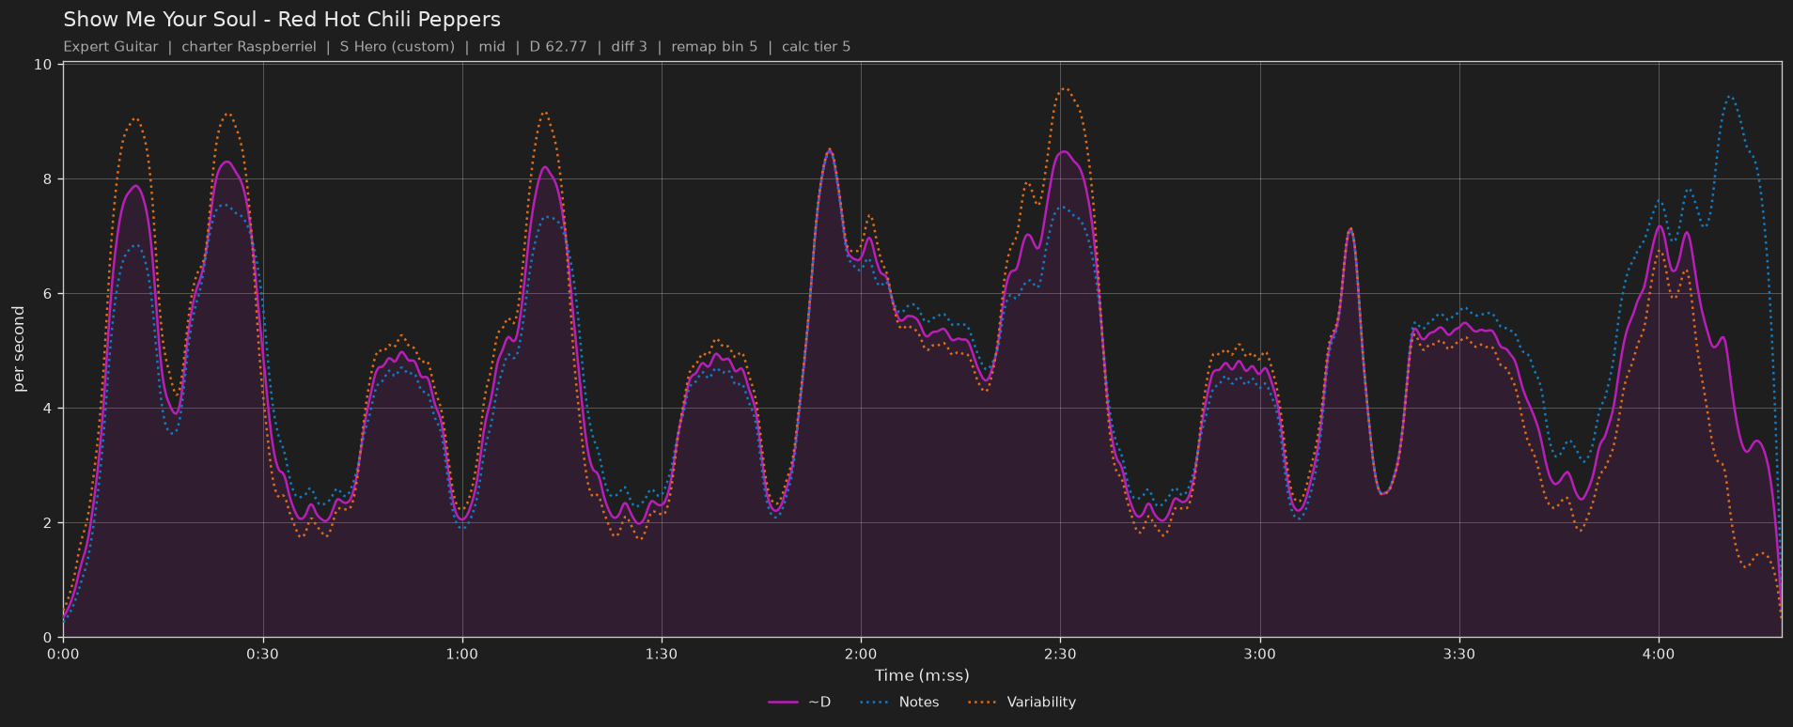Click the 'Variability' legend entry
1793x727 pixels.
(x=1021, y=702)
